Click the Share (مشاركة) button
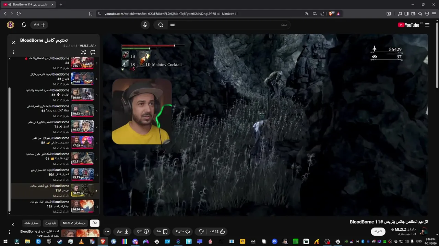 click(183, 232)
